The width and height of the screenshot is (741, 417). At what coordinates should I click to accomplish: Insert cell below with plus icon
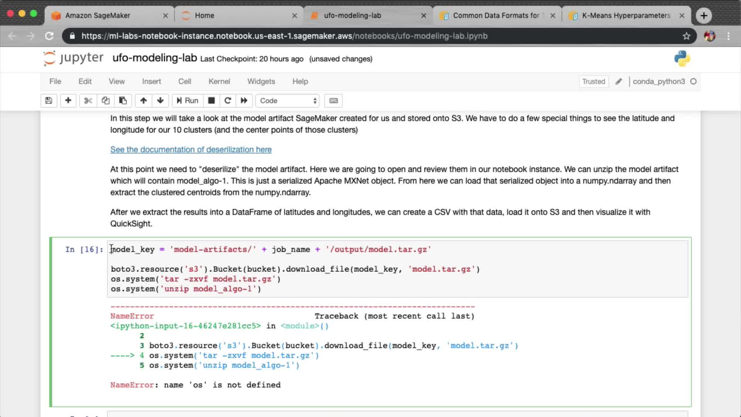(x=68, y=101)
